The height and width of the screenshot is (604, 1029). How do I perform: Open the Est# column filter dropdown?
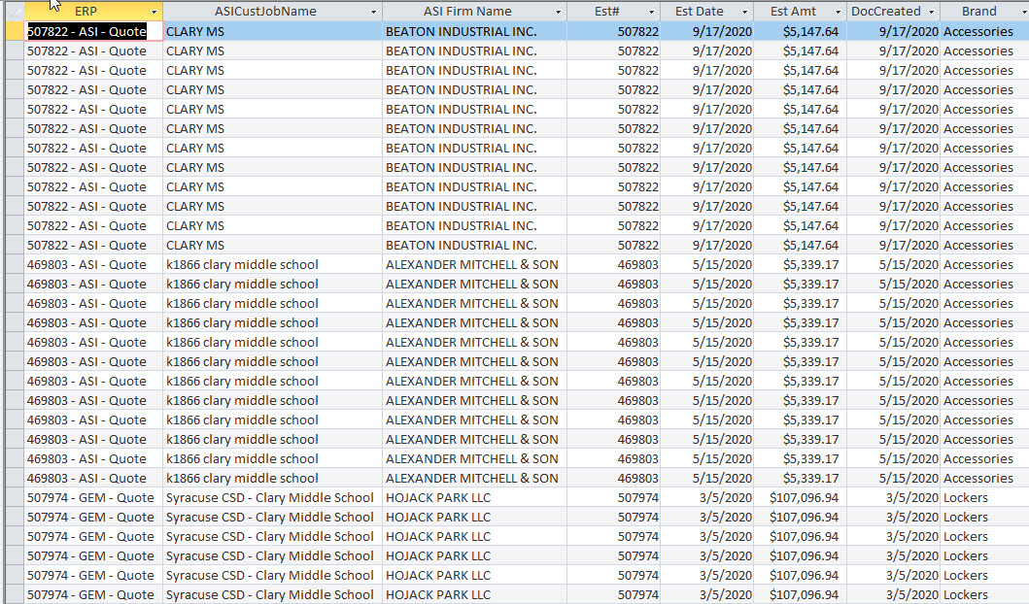pos(651,12)
